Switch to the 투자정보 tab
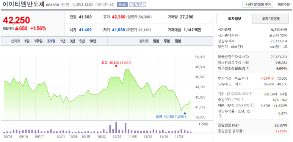Image resolution: width=293 pixels, height=142 pixels. [234, 19]
